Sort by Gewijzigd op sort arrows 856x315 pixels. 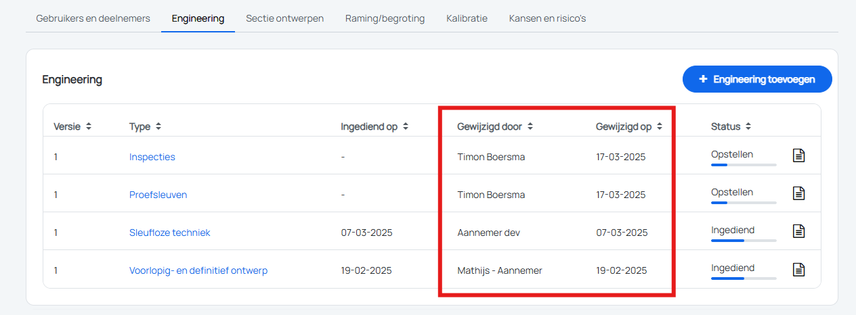point(660,126)
